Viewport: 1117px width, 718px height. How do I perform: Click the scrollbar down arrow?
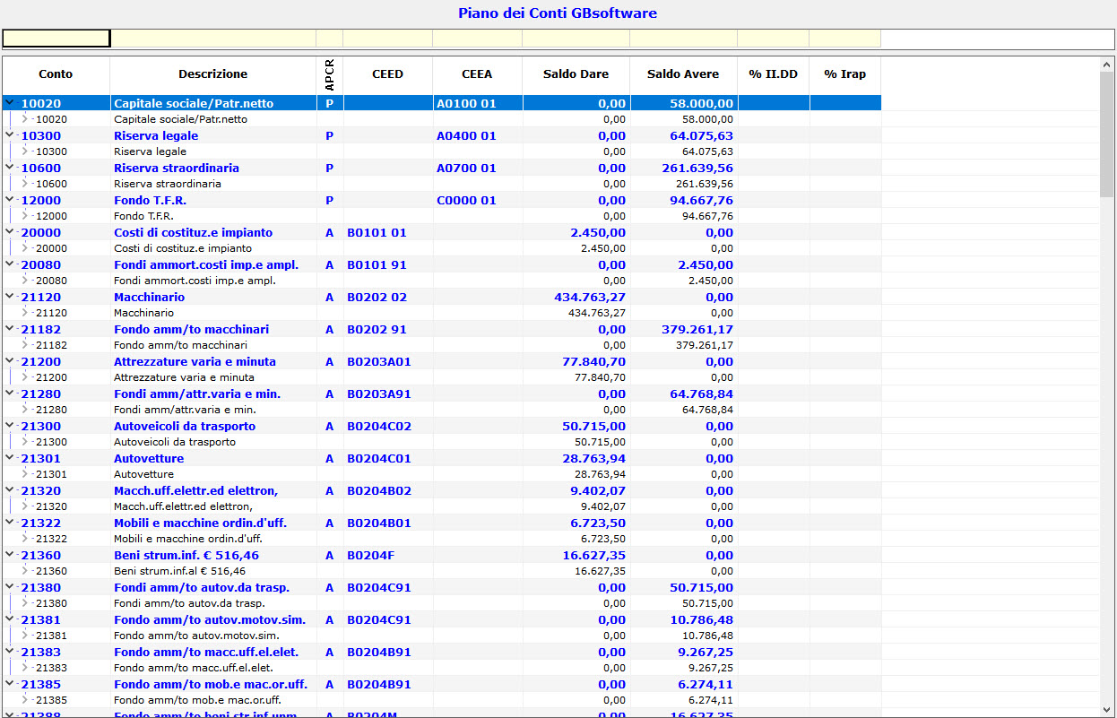[1105, 708]
